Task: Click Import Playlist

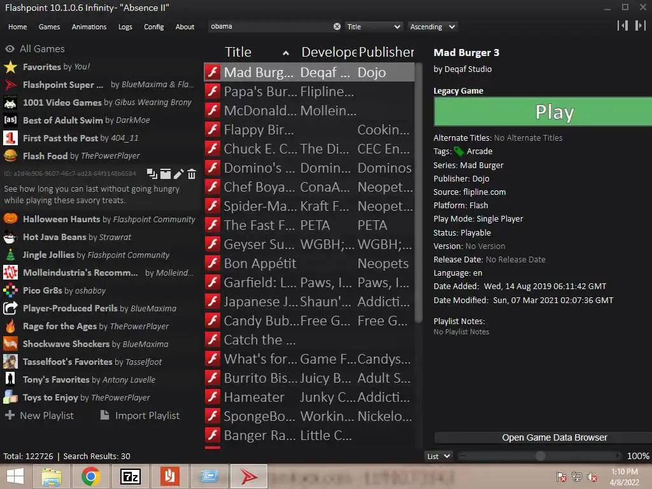Action: (140, 415)
